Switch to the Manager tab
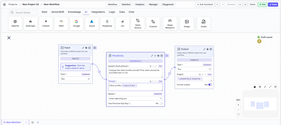 [154, 5]
